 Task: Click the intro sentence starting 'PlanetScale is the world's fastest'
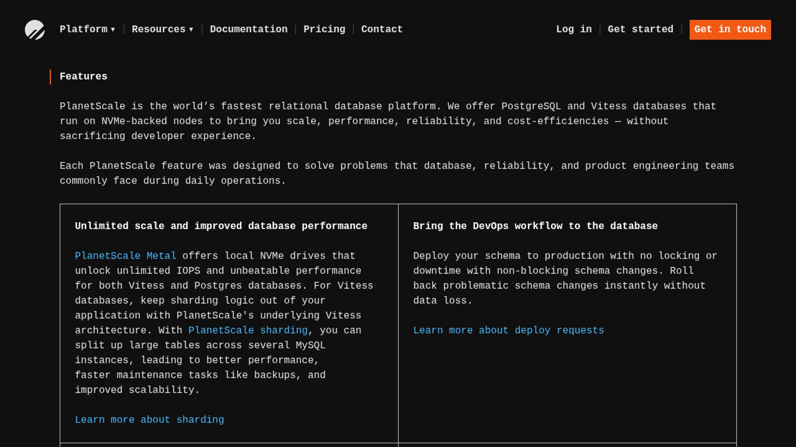tap(388, 121)
